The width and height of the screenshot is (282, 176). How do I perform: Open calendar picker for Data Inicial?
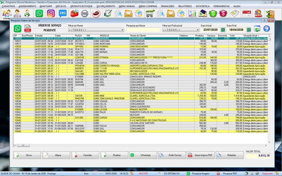223,30
